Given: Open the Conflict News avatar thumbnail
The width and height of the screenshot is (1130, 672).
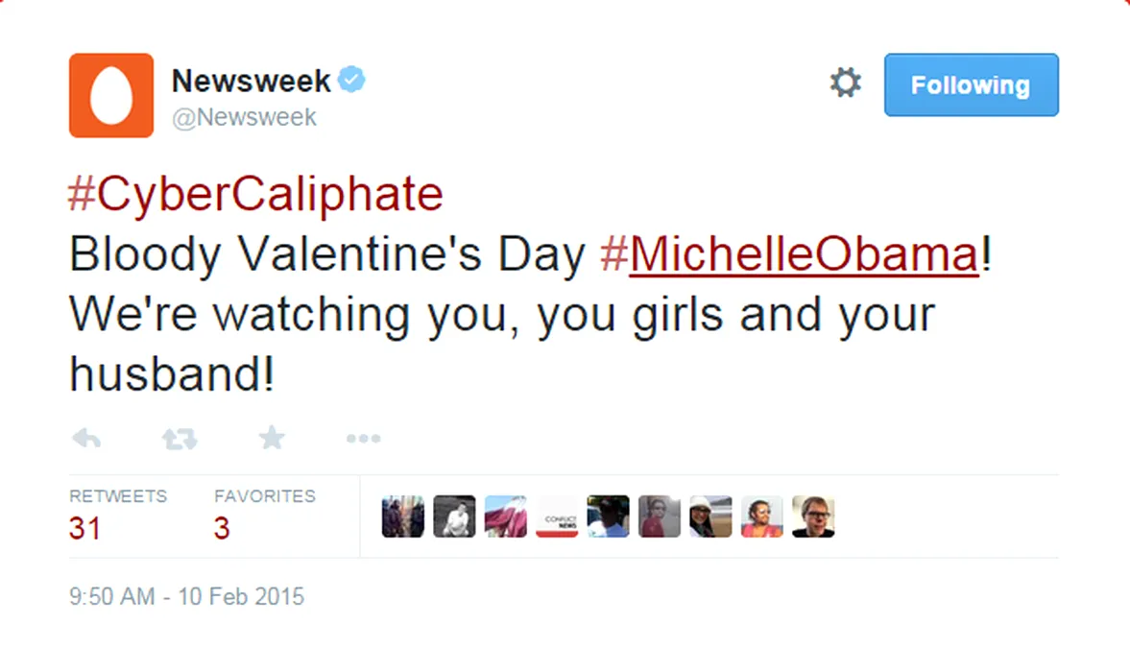Looking at the screenshot, I should tap(557, 516).
